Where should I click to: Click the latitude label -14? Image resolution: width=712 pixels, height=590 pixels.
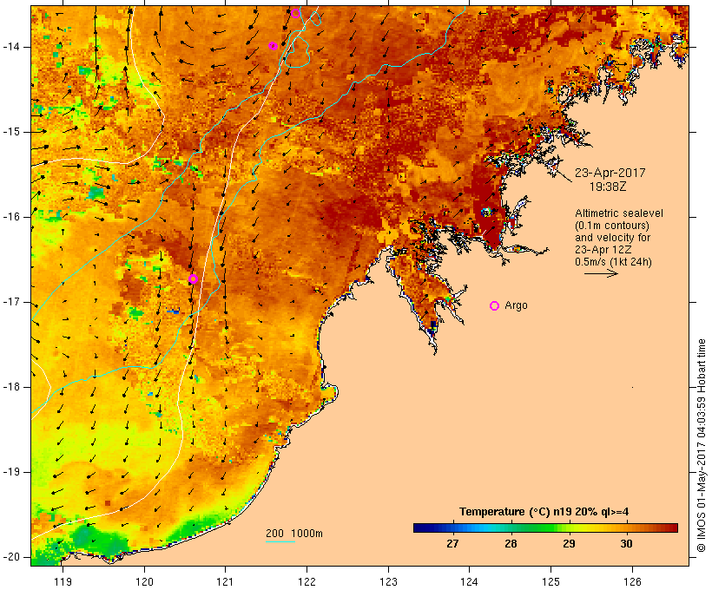(x=11, y=47)
